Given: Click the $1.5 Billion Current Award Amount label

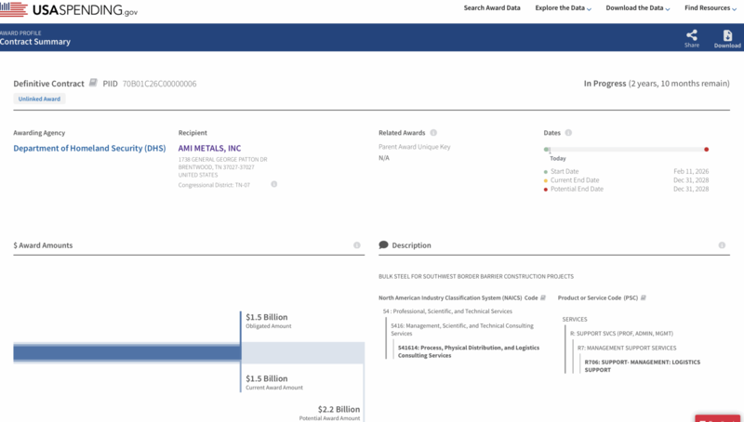Looking at the screenshot, I should (x=274, y=382).
